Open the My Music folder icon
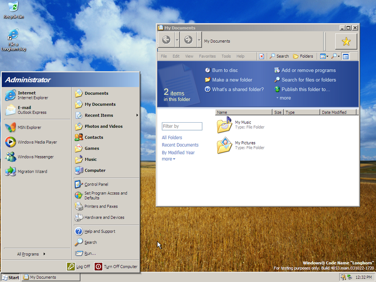This screenshot has height=282, width=376. coord(224,125)
